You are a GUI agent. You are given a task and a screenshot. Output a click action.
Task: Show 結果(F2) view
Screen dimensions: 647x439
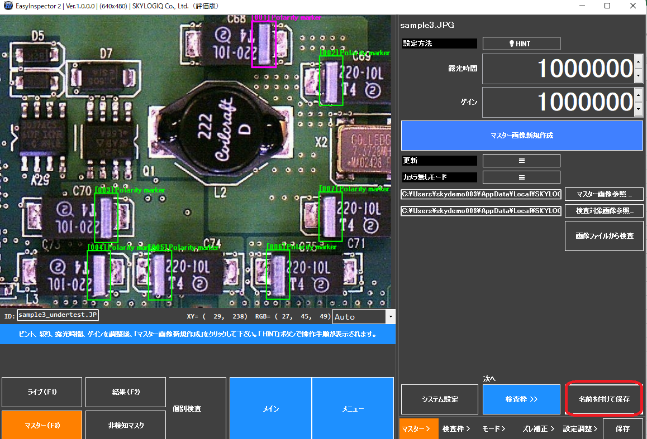coord(126,392)
